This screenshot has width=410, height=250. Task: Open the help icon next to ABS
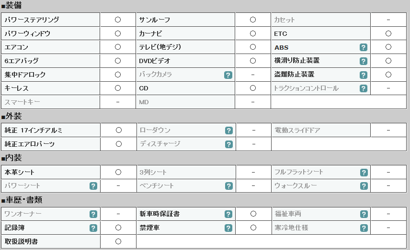click(364, 47)
